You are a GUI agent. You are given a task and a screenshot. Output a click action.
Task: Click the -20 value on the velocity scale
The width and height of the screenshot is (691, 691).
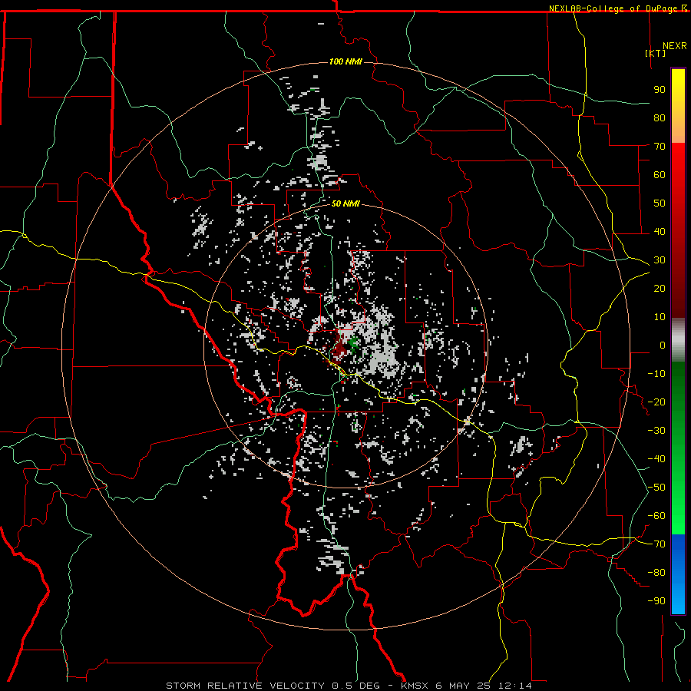pyautogui.click(x=656, y=402)
